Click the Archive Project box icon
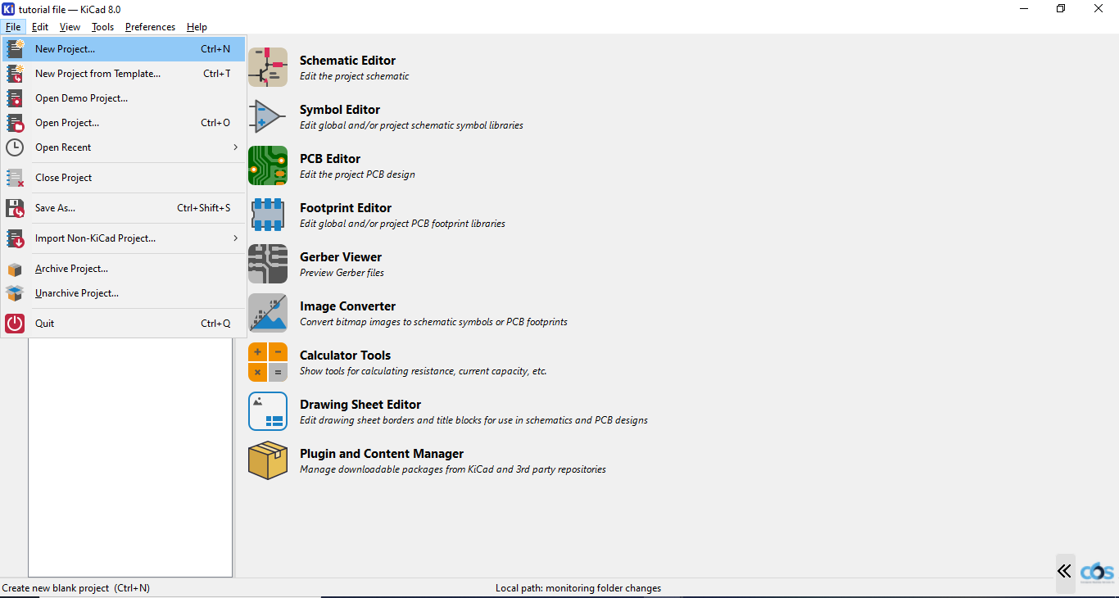1119x598 pixels. pyautogui.click(x=15, y=269)
